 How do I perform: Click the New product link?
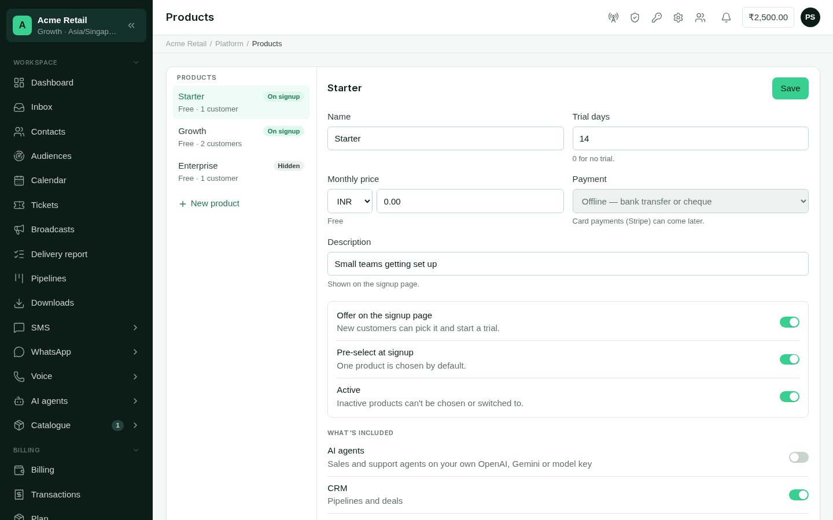tap(209, 203)
